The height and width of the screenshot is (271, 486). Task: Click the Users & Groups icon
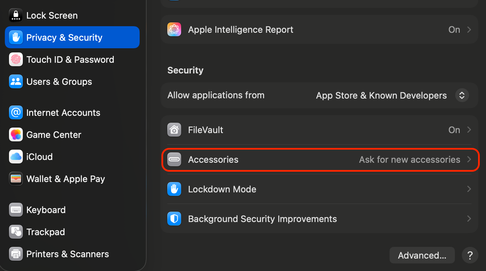click(x=16, y=82)
